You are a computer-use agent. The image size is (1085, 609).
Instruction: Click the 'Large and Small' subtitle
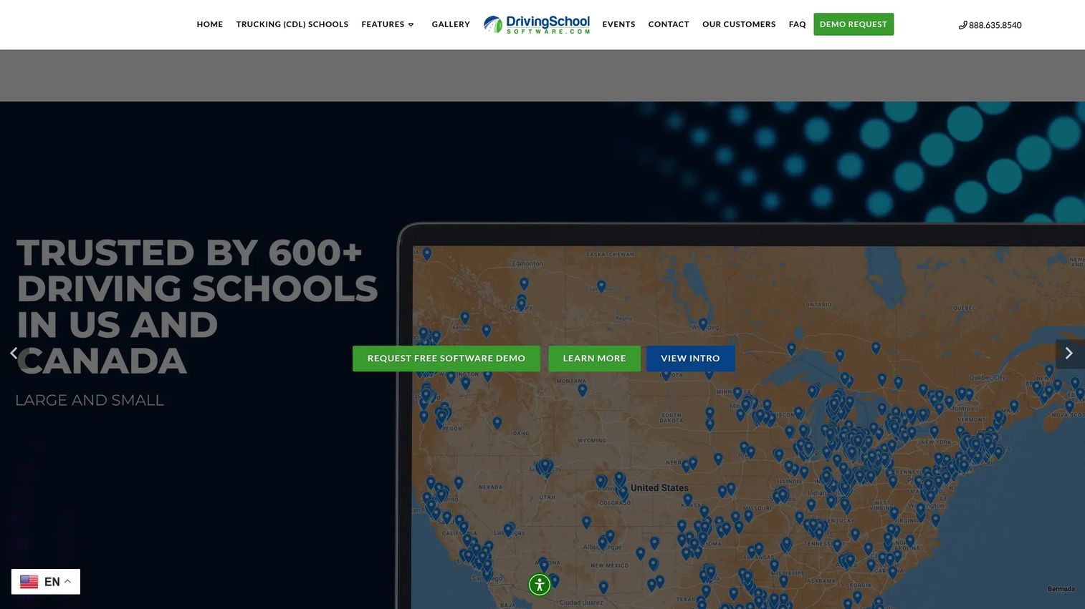[90, 400]
